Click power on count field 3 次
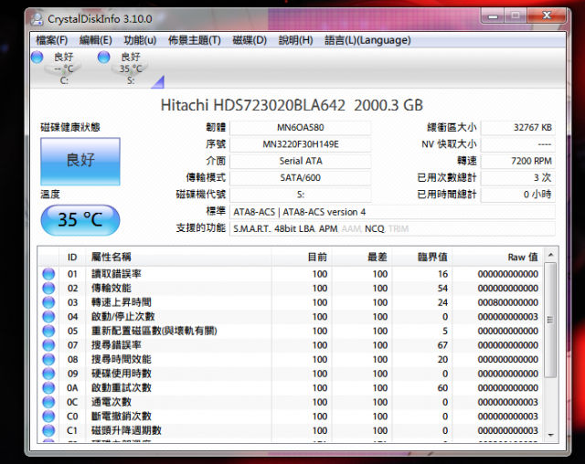 [518, 178]
